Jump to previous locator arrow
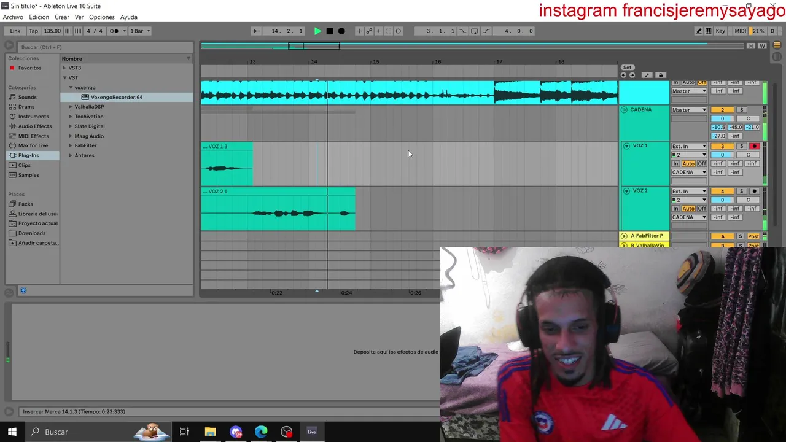786x442 pixels. tap(623, 75)
